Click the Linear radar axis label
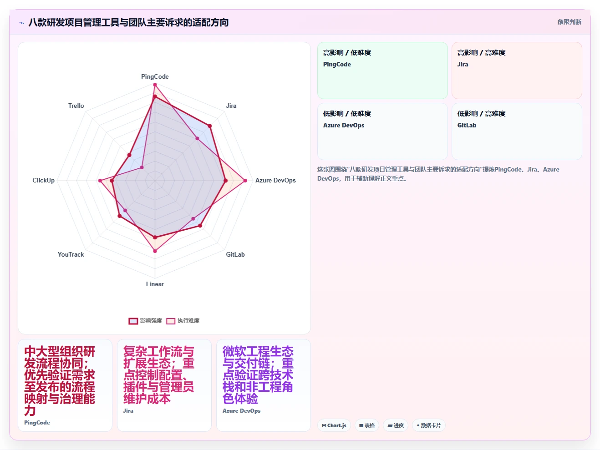This screenshot has width=600, height=450. (x=155, y=284)
